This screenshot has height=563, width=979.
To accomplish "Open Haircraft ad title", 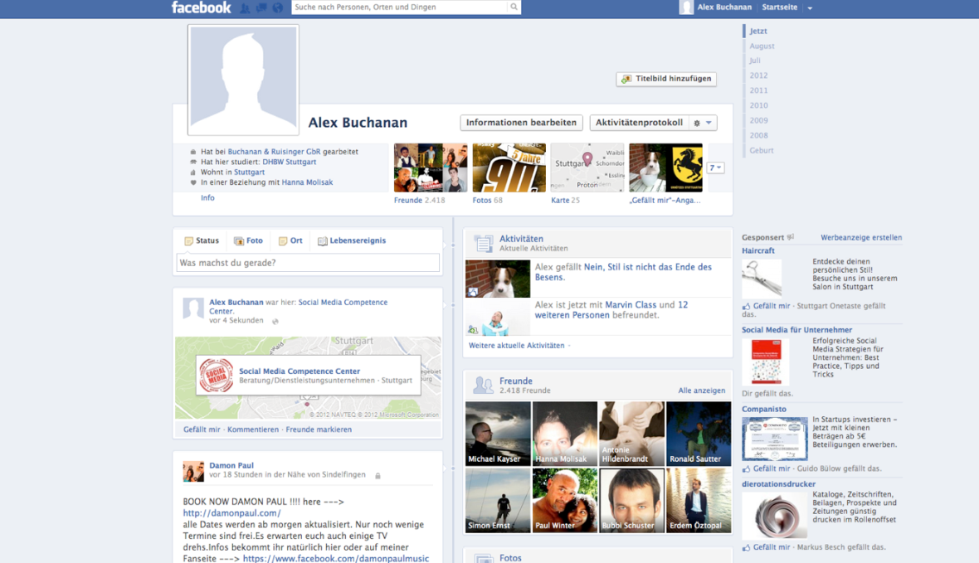I will point(758,250).
